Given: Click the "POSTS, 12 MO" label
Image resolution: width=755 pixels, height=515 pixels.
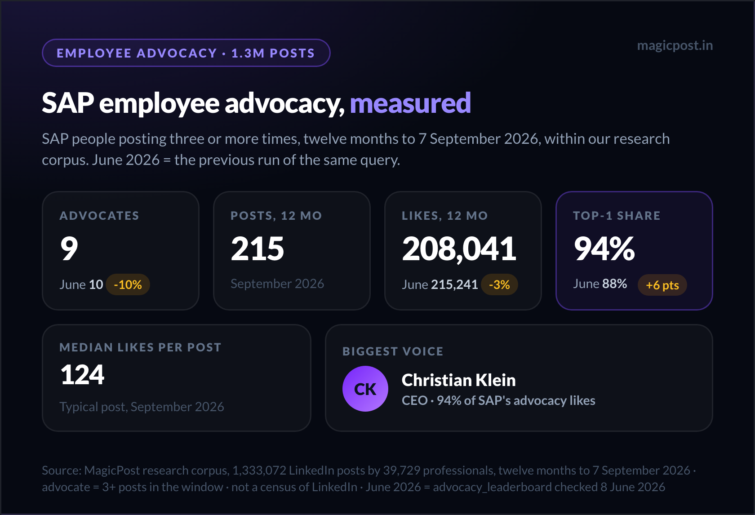Looking at the screenshot, I should point(276,216).
